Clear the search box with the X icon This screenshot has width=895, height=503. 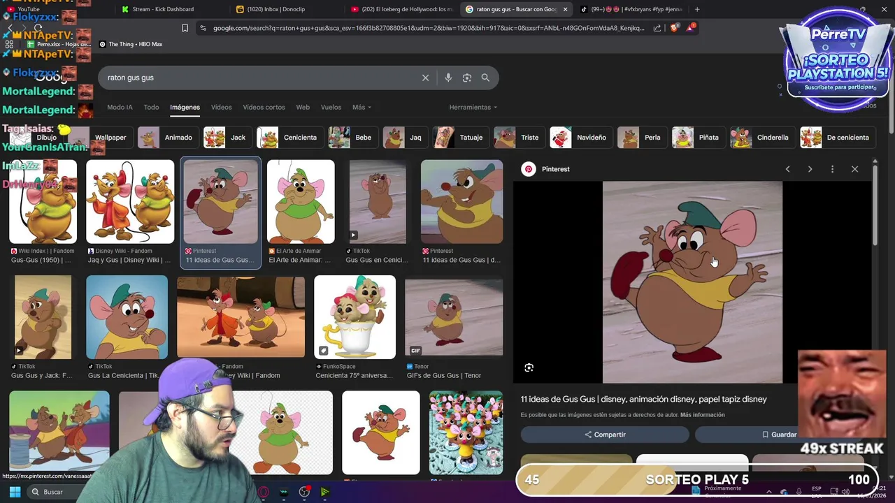(x=425, y=78)
